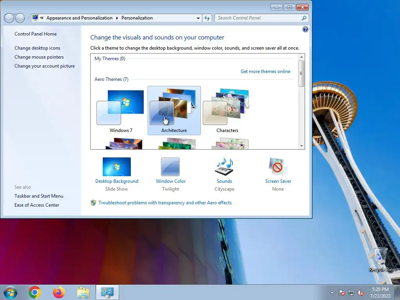Click the taskbar clock showing 5:29 PM
Image resolution: width=400 pixels, height=300 pixels.
coord(380,292)
